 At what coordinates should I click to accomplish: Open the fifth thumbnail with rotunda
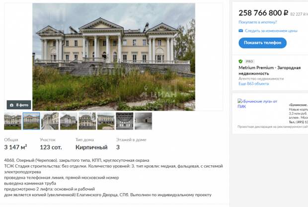(87, 121)
